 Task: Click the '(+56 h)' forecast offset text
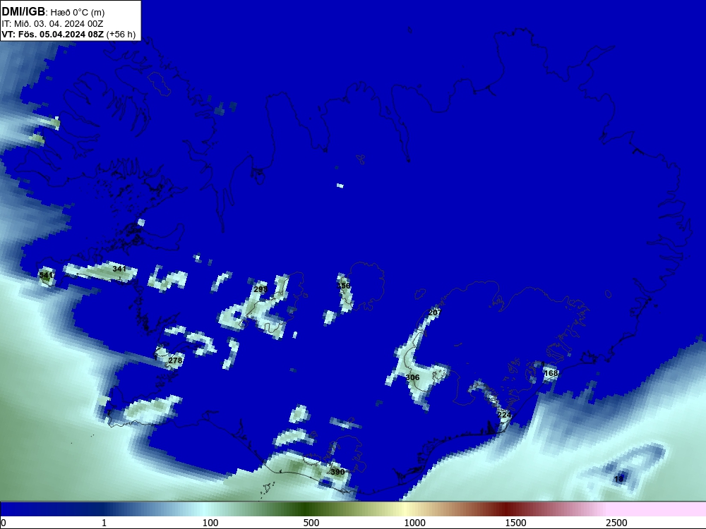(121, 35)
